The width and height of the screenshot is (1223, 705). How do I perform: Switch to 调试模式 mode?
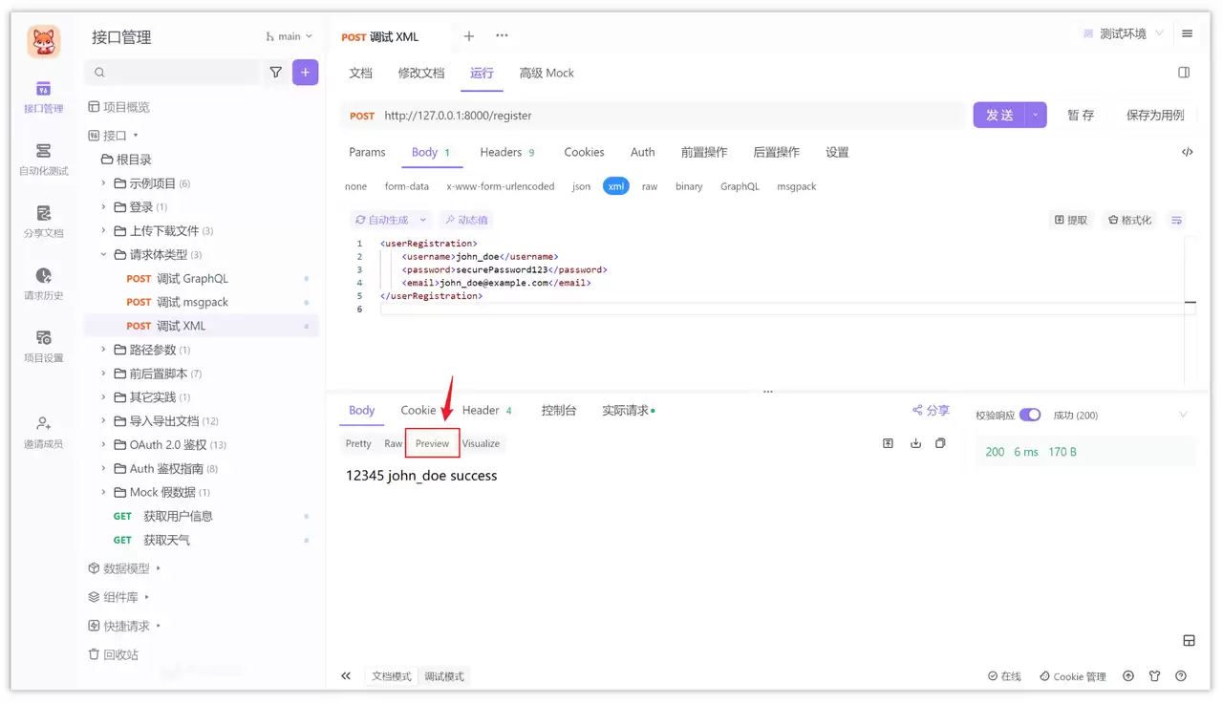[x=444, y=676]
